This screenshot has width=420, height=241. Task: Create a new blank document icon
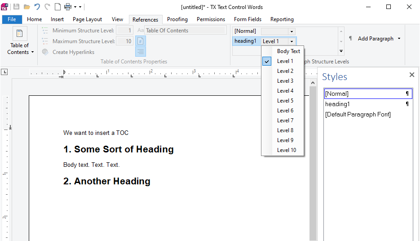point(57,7)
